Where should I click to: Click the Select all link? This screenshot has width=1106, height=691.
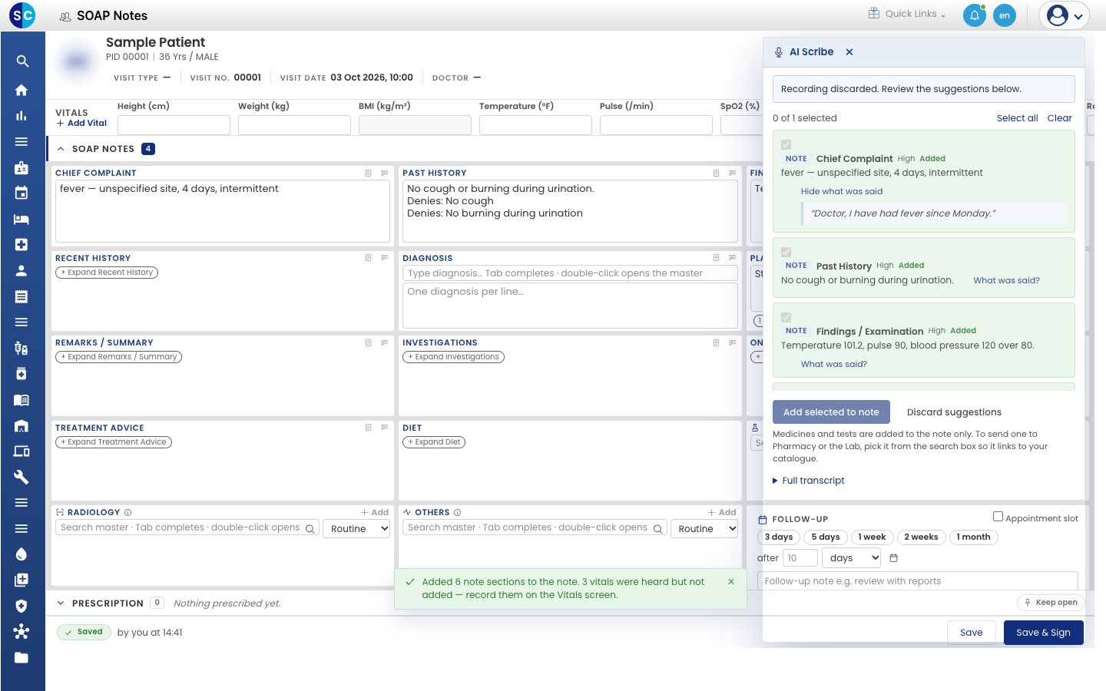click(1017, 118)
